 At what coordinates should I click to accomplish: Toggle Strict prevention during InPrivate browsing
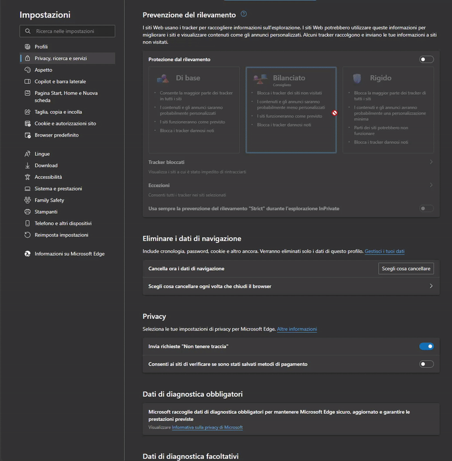click(x=426, y=208)
